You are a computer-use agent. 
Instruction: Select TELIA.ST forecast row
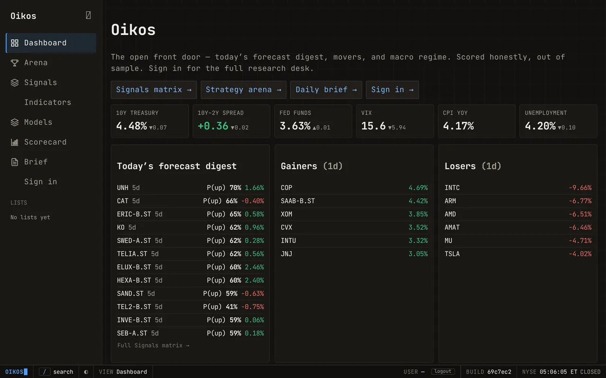tap(190, 254)
